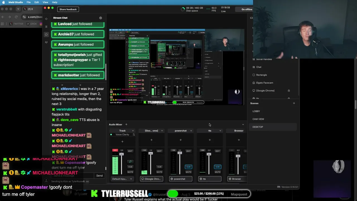
Task: Open Voice Clarity effect settings sliders
Action: [x=134, y=135]
